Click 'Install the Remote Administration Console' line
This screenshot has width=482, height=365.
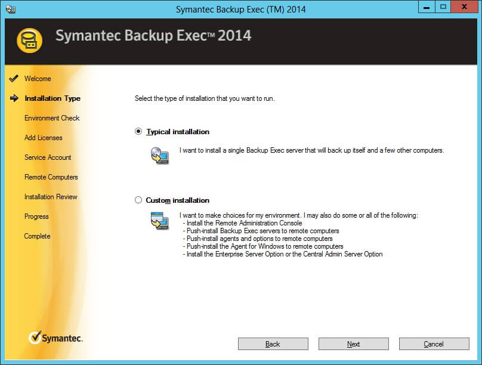click(x=244, y=223)
